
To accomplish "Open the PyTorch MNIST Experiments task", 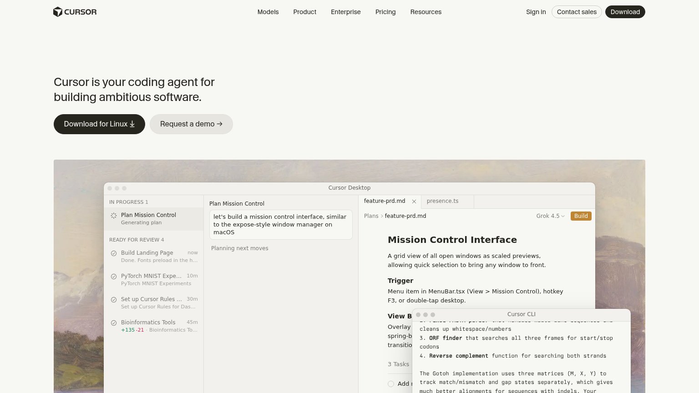I will tap(154, 280).
